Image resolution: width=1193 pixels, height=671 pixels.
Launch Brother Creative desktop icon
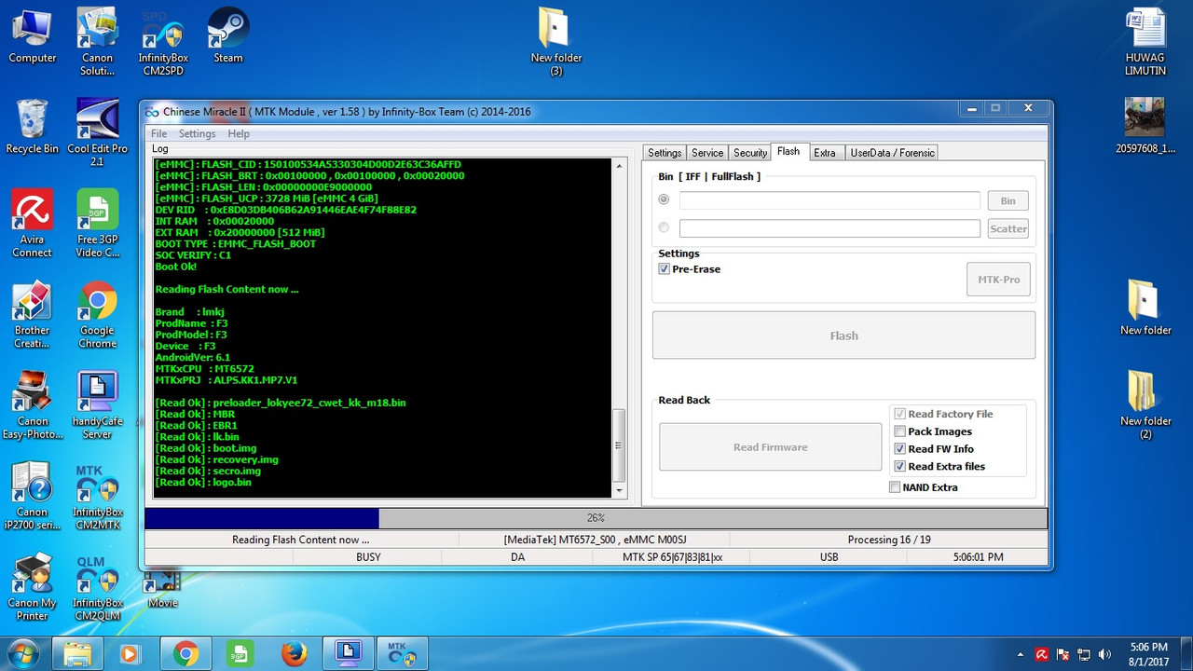32,315
